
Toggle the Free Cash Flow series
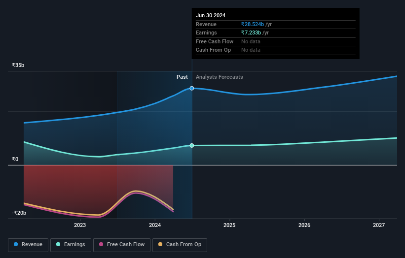click(x=122, y=245)
